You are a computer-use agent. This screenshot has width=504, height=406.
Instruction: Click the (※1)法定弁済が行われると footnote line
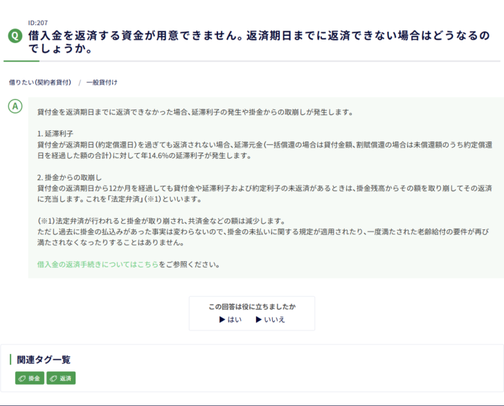coord(161,221)
